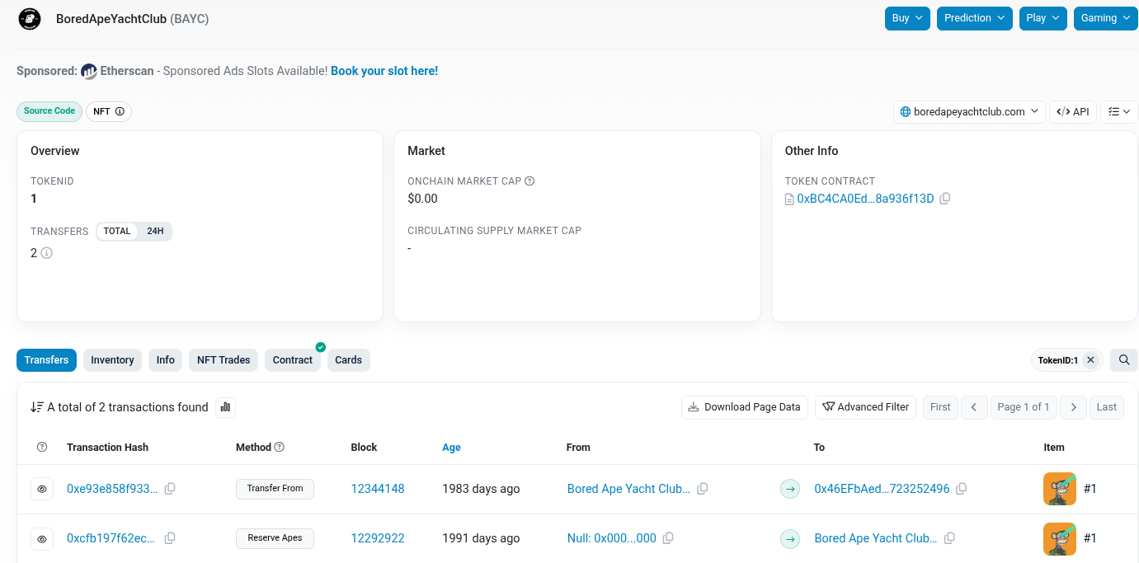Open ape thumbnail in Reserve Apes row
The image size is (1139, 563).
pos(1060,538)
